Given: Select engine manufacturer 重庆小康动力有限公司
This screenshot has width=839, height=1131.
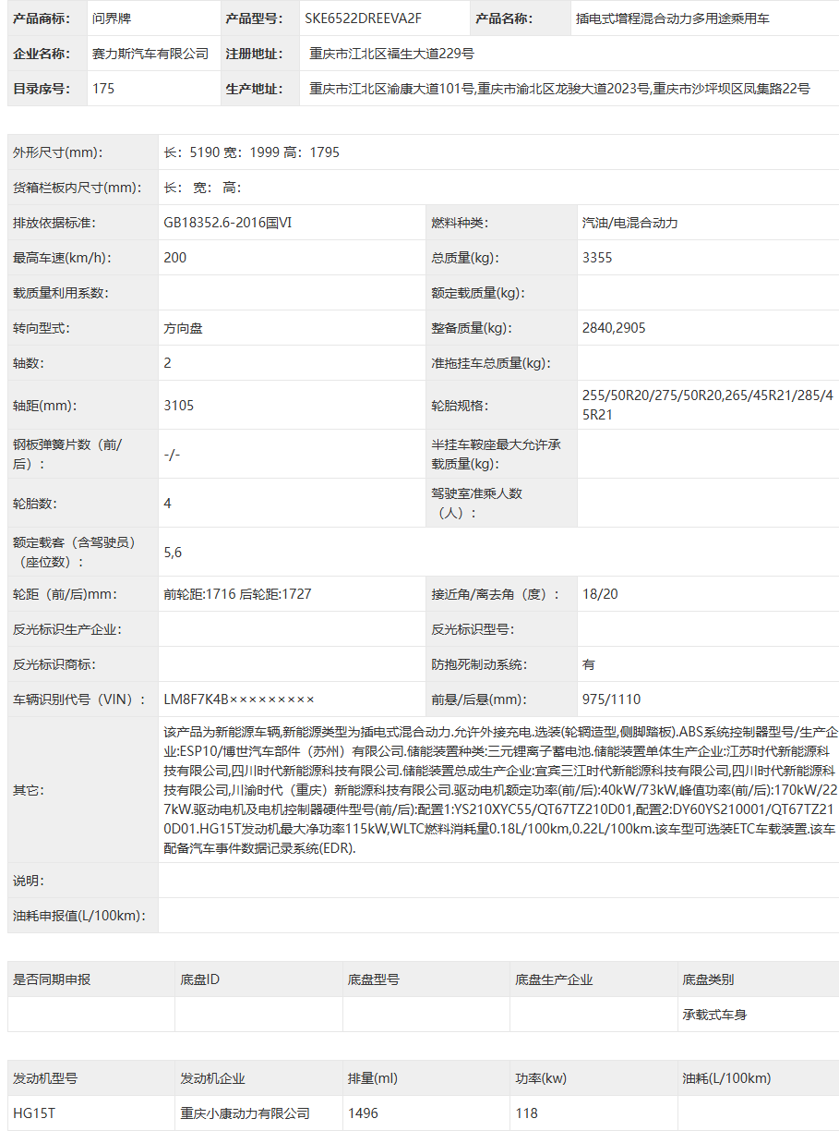Looking at the screenshot, I should [x=245, y=1113].
